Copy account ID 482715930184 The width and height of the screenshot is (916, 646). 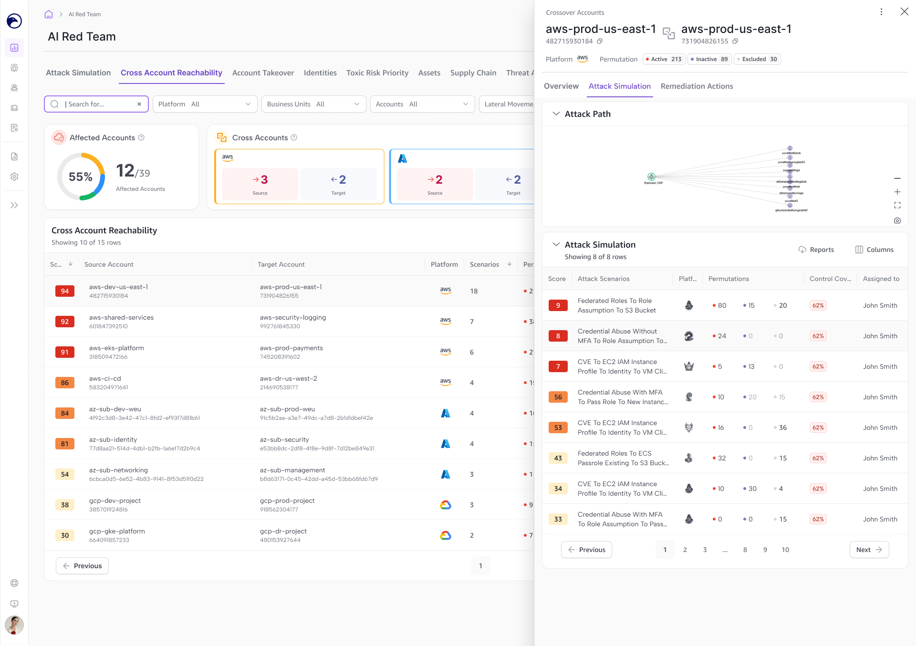[600, 41]
